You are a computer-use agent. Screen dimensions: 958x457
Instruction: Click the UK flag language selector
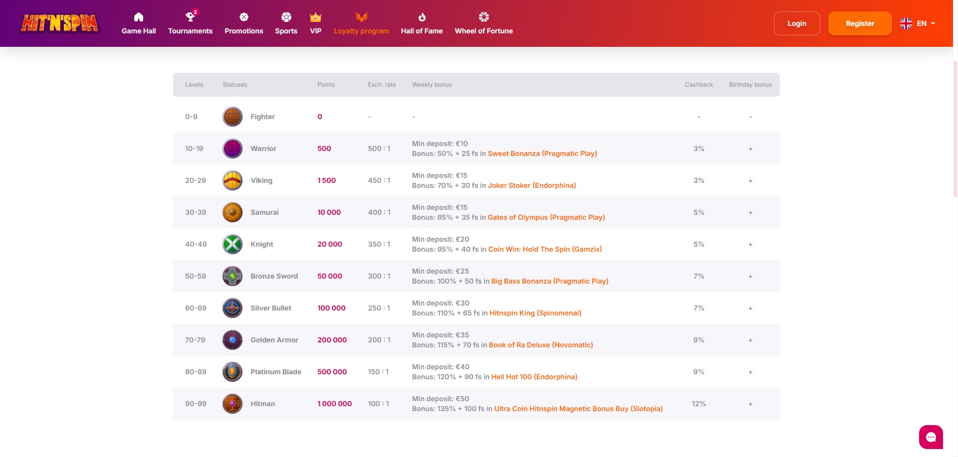pyautogui.click(x=906, y=23)
